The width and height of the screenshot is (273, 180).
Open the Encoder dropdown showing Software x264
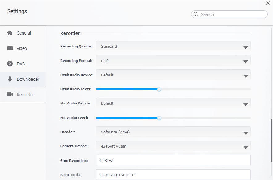click(246, 133)
